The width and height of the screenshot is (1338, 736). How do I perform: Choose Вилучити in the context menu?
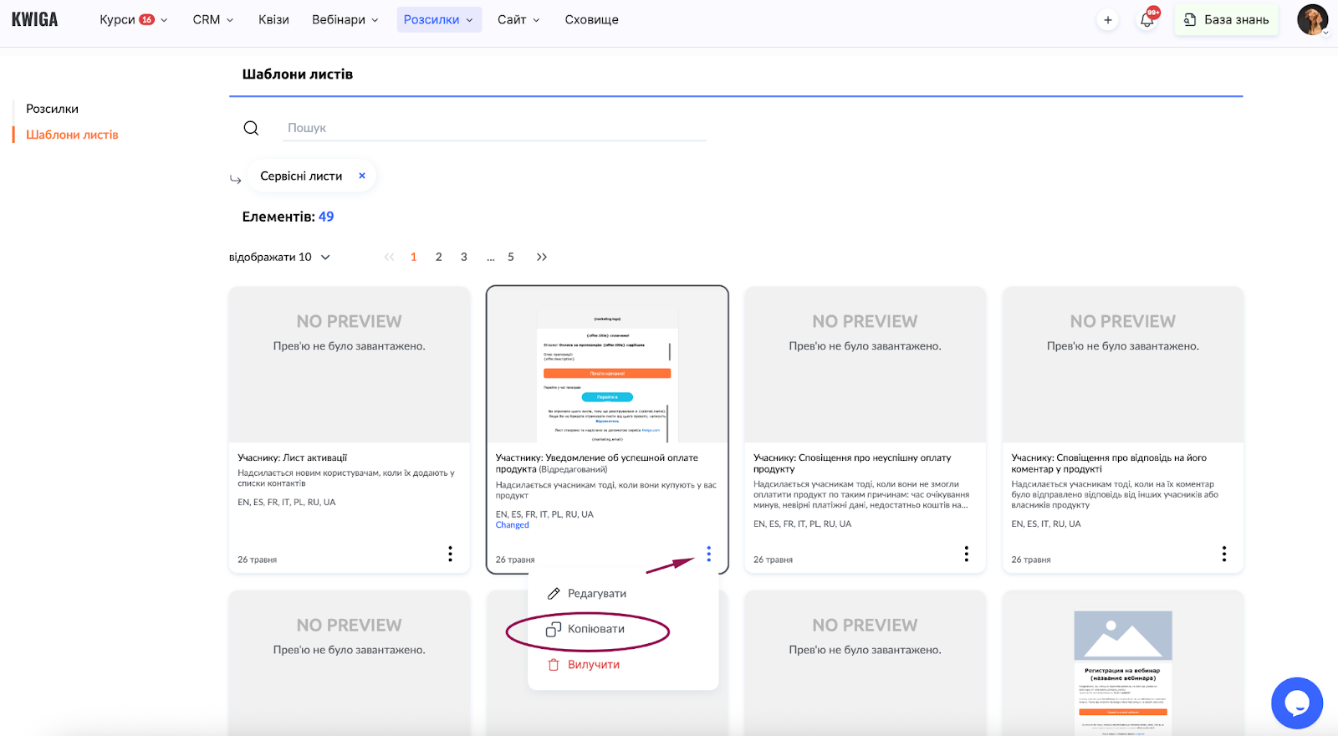(593, 665)
